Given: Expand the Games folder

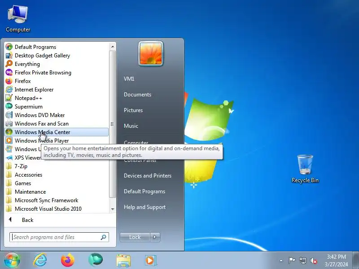Looking at the screenshot, I should pyautogui.click(x=57, y=183).
